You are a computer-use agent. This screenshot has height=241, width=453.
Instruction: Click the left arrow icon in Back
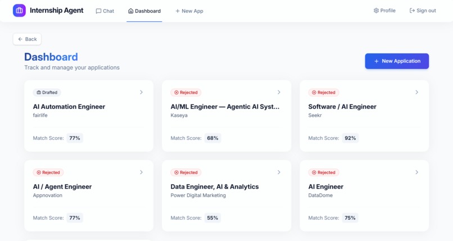pos(20,39)
